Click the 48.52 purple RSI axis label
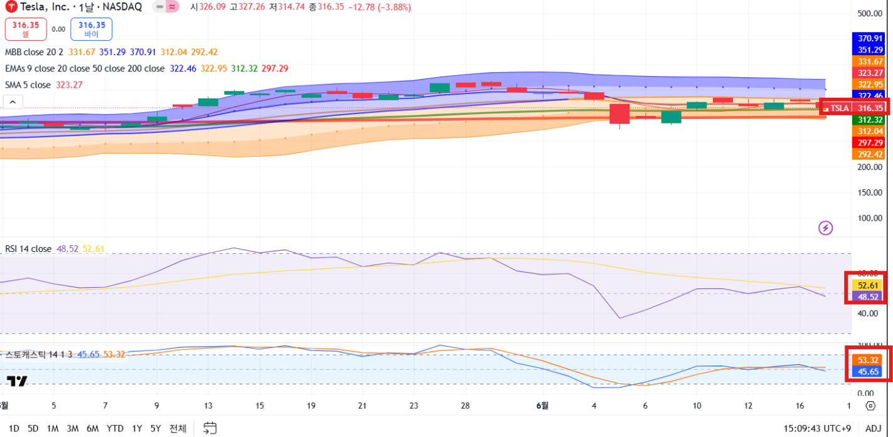Screen dimensions: 893x437 (x=867, y=297)
